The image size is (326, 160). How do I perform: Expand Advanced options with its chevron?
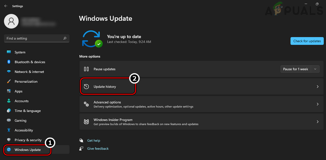pos(317,104)
